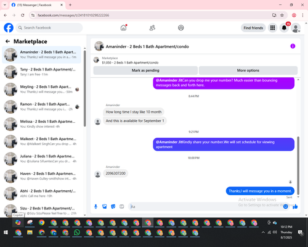Go back from Marketplace with arrow

pyautogui.click(x=7, y=41)
